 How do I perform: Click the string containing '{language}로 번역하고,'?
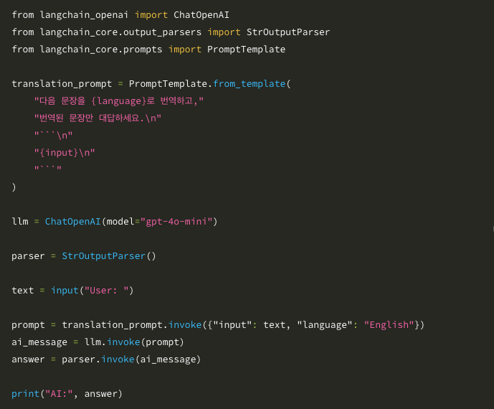click(x=119, y=101)
